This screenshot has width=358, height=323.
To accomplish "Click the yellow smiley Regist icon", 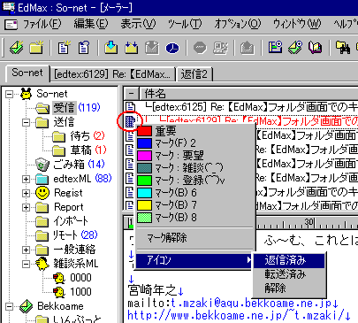I will [x=42, y=193].
